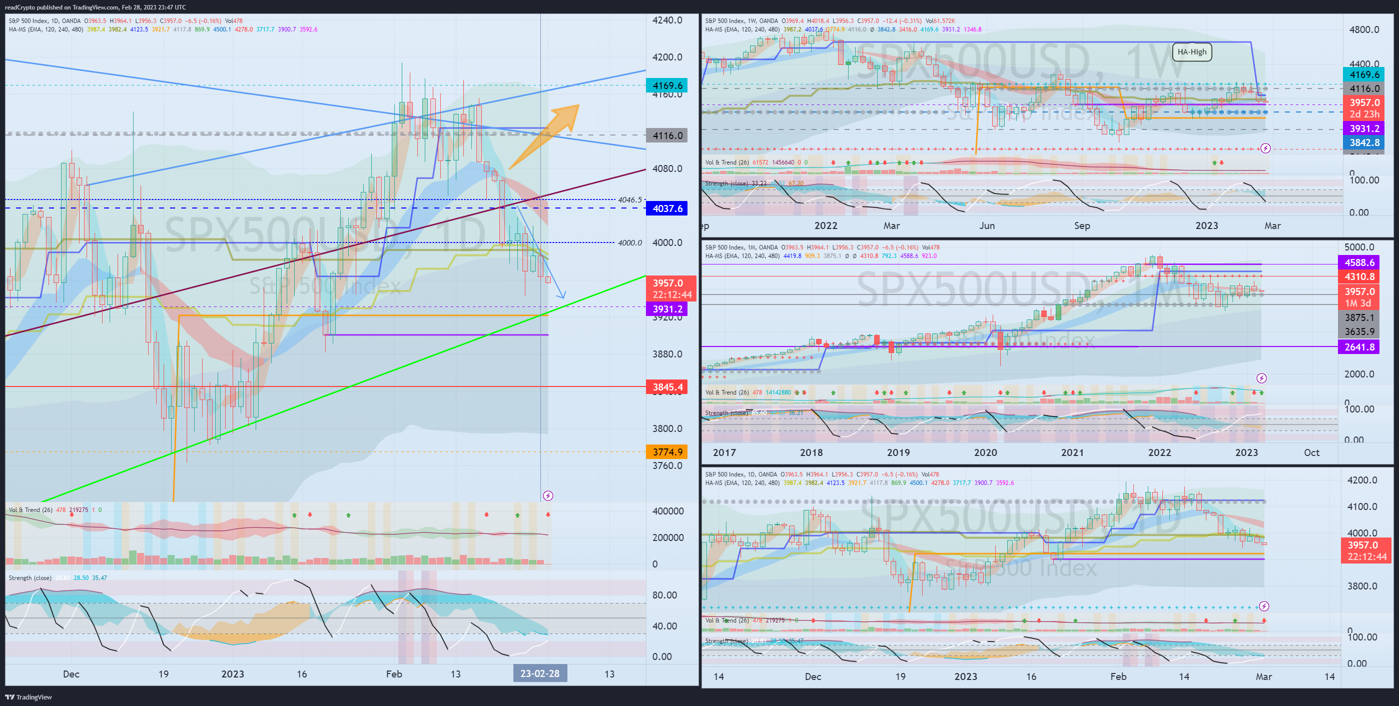Screen dimensions: 1399x706
Task: Click the blue 4037.6 price label
Action: (667, 208)
